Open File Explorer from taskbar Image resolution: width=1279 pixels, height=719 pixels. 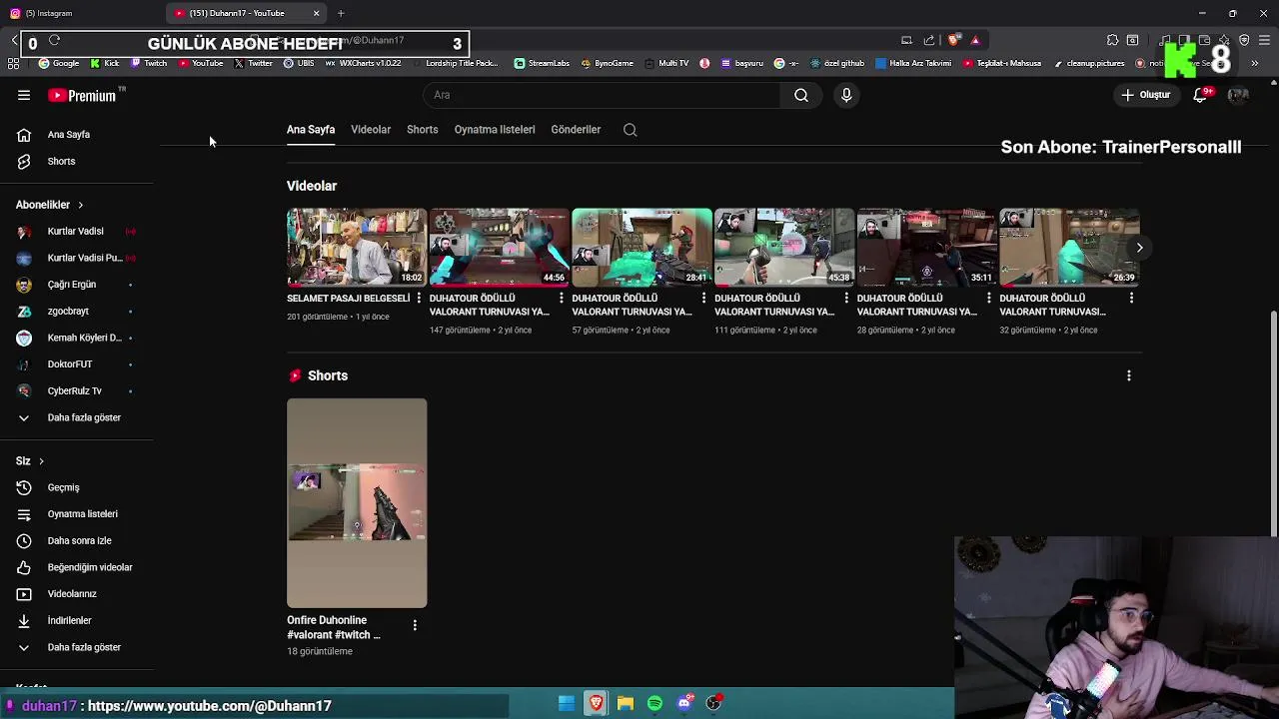coord(626,704)
